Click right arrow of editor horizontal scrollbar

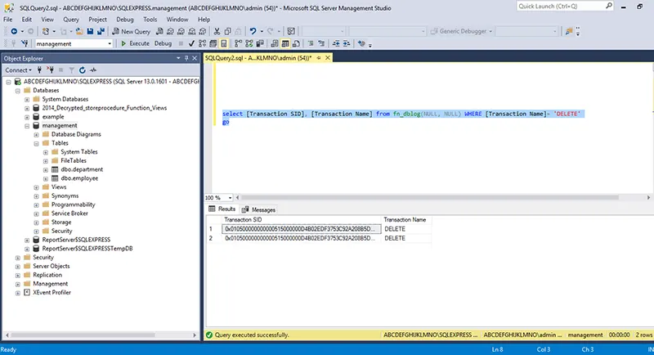648,198
